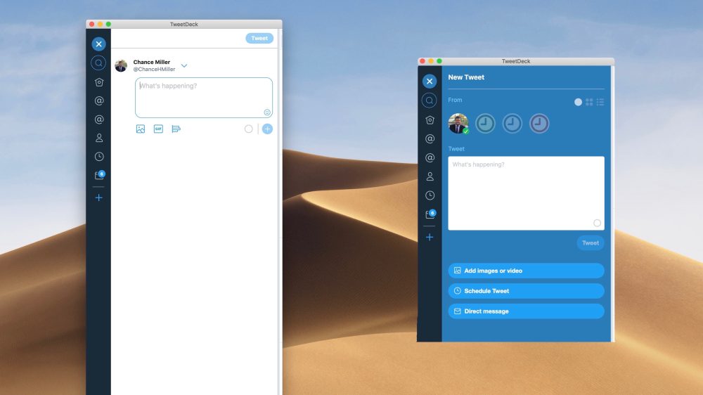The height and width of the screenshot is (395, 703).
Task: Open activity clock icon in blue window sidebar
Action: coord(430,195)
